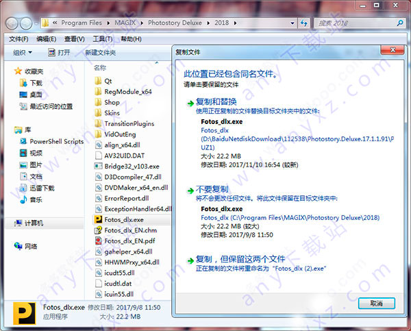Image resolution: width=411 pixels, height=331 pixels.
Task: Select the DVDMaker_x64_en.dll file
Action: [136, 188]
